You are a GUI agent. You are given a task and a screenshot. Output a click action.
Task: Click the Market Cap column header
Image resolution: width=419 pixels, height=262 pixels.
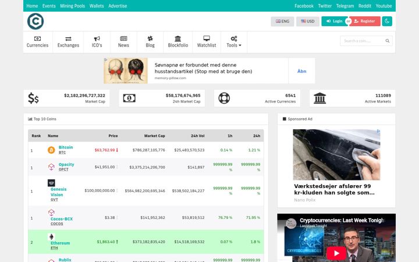pyautogui.click(x=154, y=136)
